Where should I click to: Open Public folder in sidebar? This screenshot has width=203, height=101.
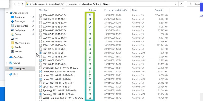coord(18,47)
